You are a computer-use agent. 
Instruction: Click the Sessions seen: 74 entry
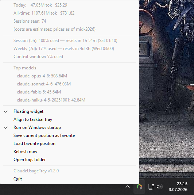tap(70, 21)
